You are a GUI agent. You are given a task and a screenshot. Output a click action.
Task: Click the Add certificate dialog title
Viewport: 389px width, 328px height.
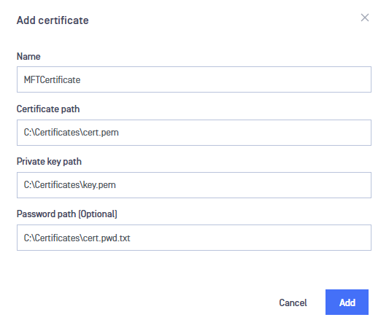pos(53,20)
